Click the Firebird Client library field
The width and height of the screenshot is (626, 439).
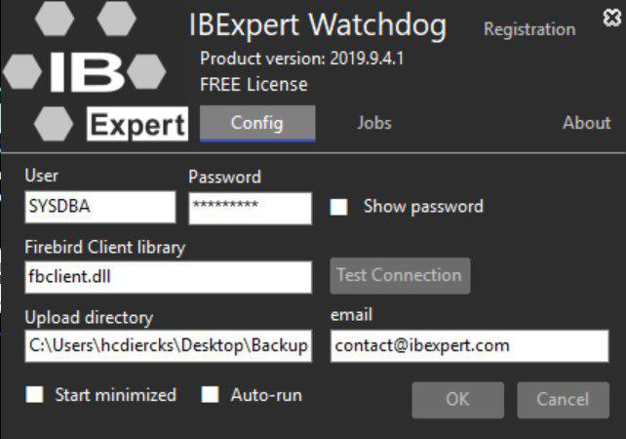[168, 277]
